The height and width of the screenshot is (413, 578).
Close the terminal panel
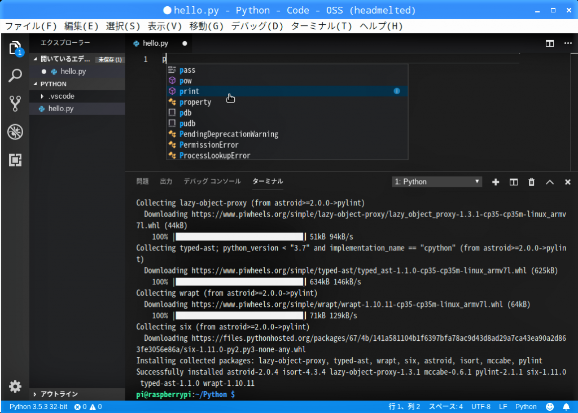point(568,182)
